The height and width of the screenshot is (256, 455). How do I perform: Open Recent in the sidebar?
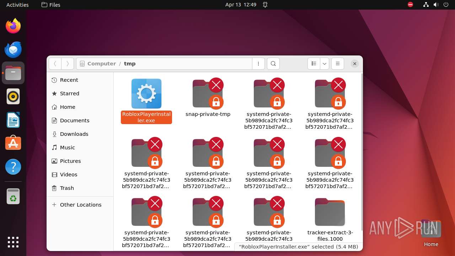point(80,80)
